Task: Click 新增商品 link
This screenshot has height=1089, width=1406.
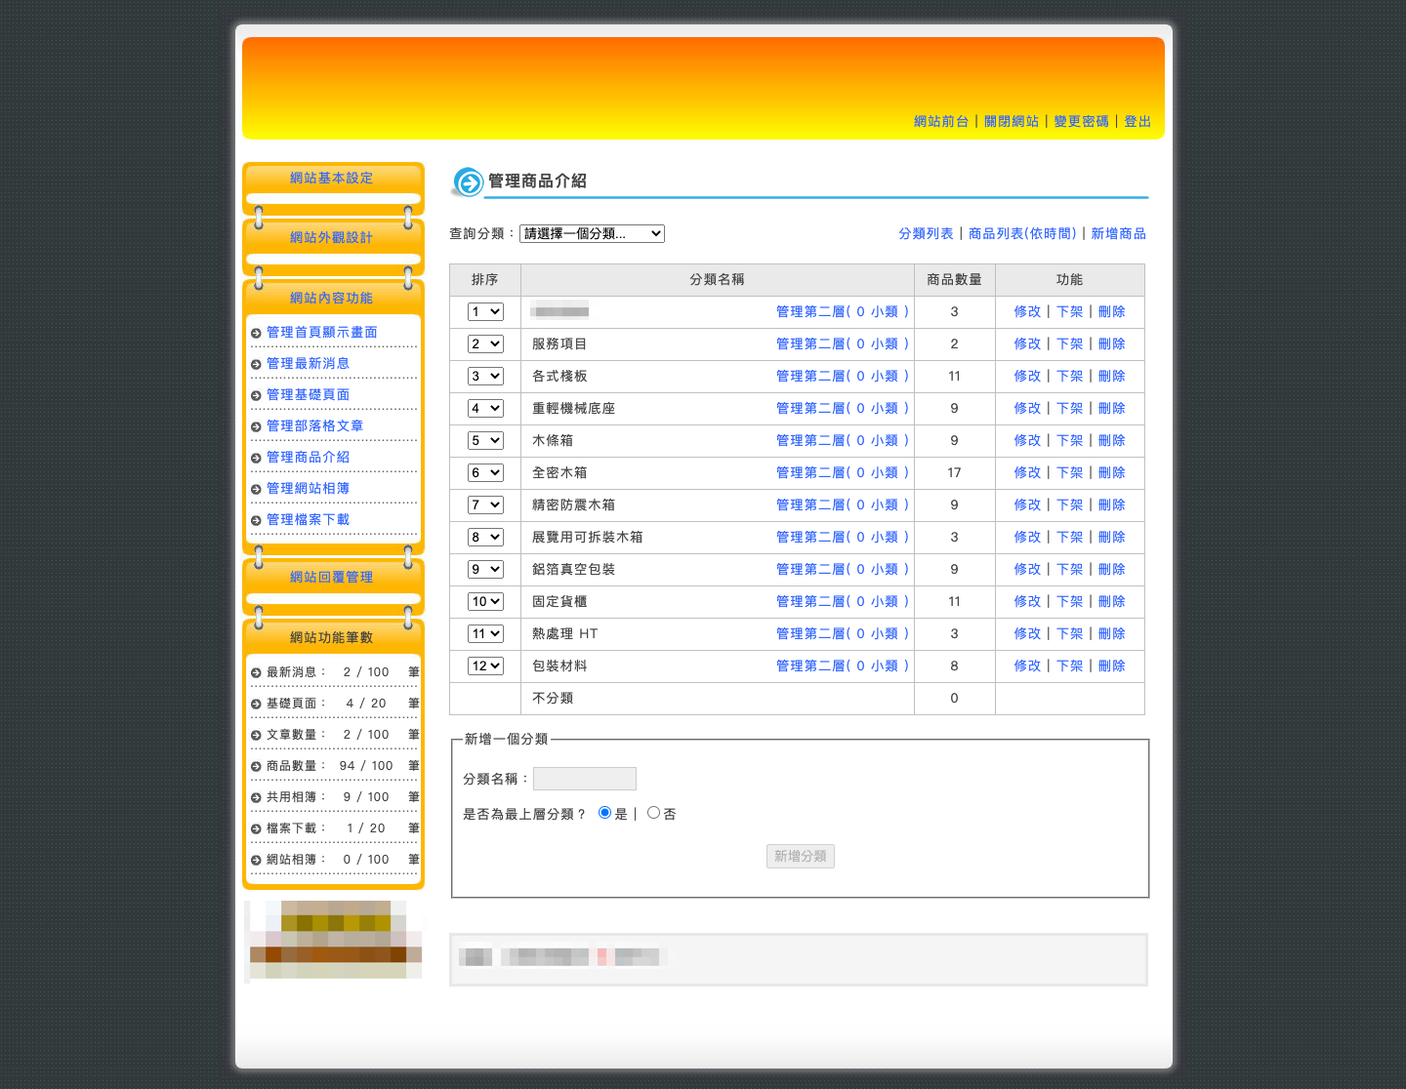Action: point(1119,233)
